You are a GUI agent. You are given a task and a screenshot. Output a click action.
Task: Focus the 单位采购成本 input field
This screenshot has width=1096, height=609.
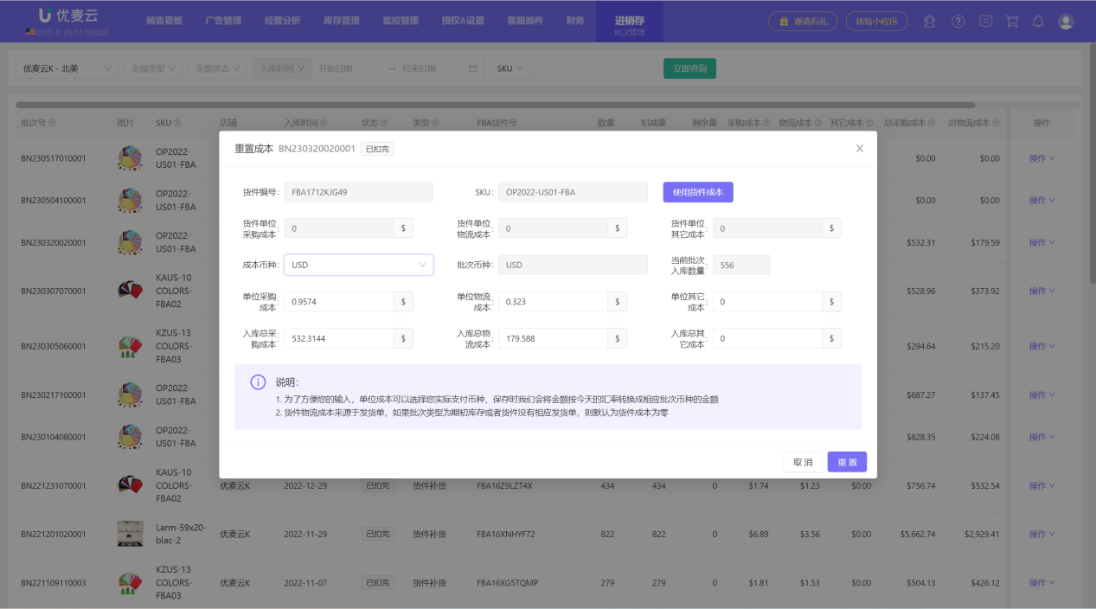(339, 302)
